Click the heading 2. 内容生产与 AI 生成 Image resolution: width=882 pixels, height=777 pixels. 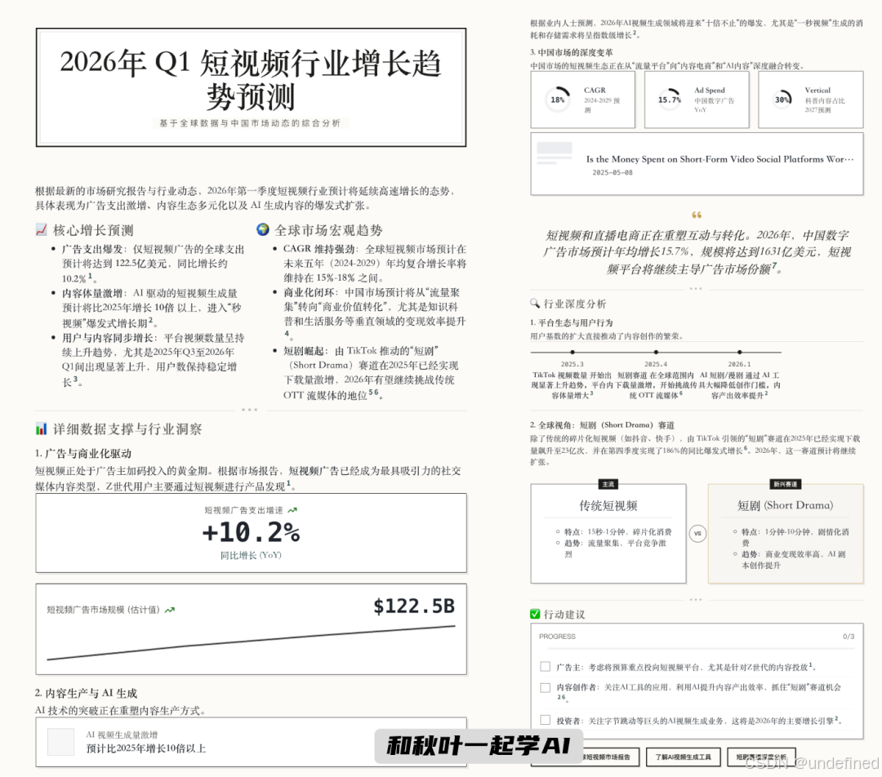[x=86, y=693]
